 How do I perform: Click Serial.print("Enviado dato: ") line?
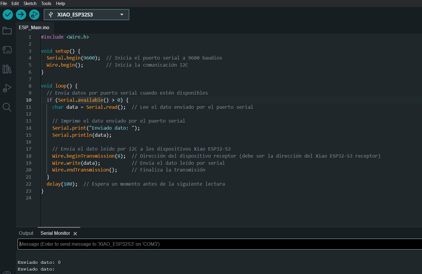pyautogui.click(x=96, y=128)
